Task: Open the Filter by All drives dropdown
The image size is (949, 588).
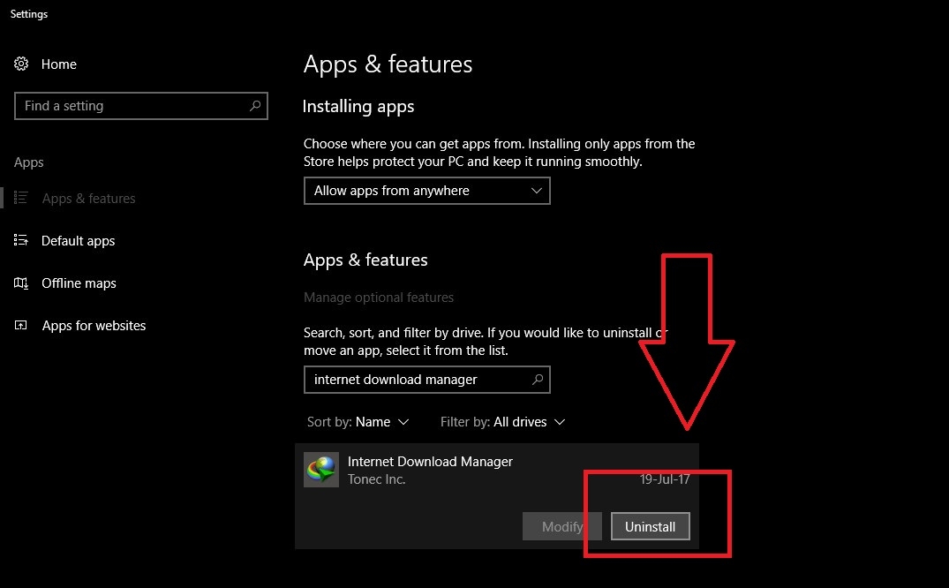Action: (x=502, y=422)
